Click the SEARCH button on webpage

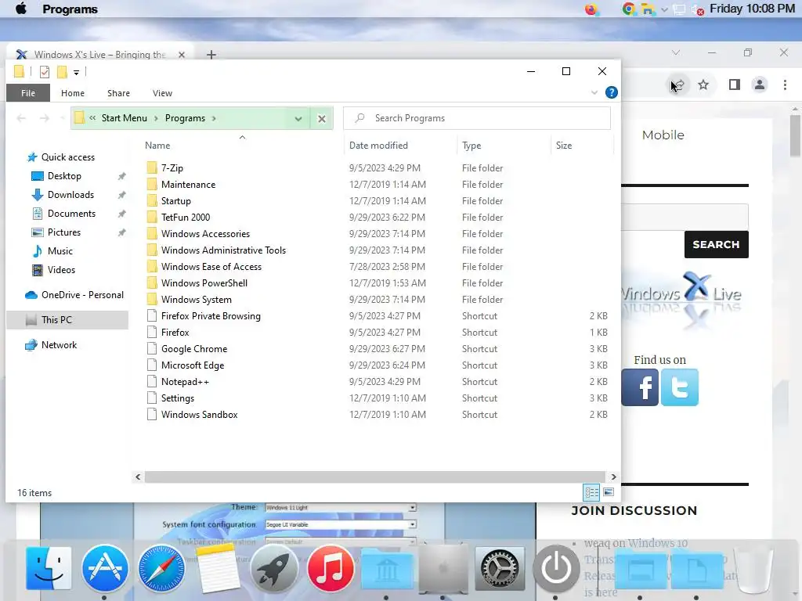tap(716, 244)
